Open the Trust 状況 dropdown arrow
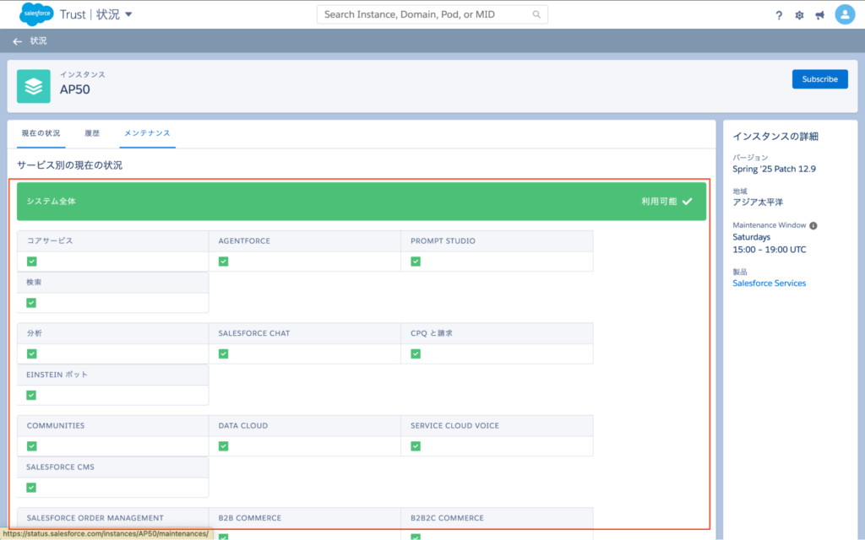This screenshot has width=865, height=540. pos(128,14)
